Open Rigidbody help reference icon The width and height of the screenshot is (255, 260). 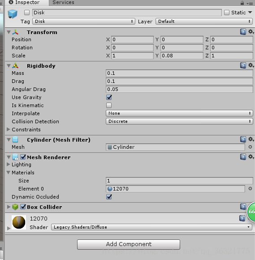243,65
